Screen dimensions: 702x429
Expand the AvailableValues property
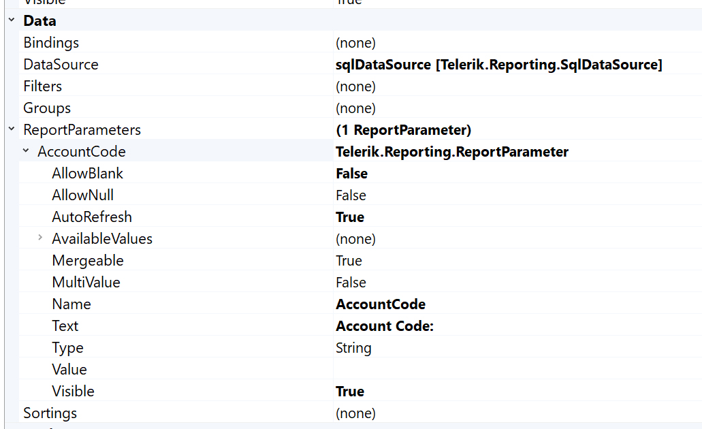pyautogui.click(x=40, y=238)
